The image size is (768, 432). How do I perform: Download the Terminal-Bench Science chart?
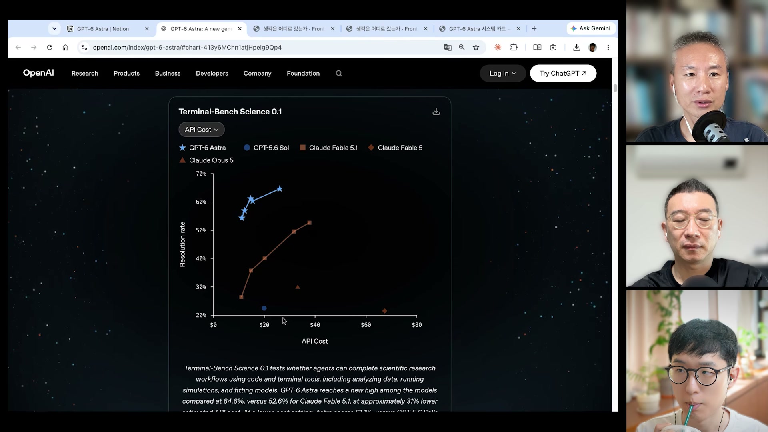click(x=436, y=112)
